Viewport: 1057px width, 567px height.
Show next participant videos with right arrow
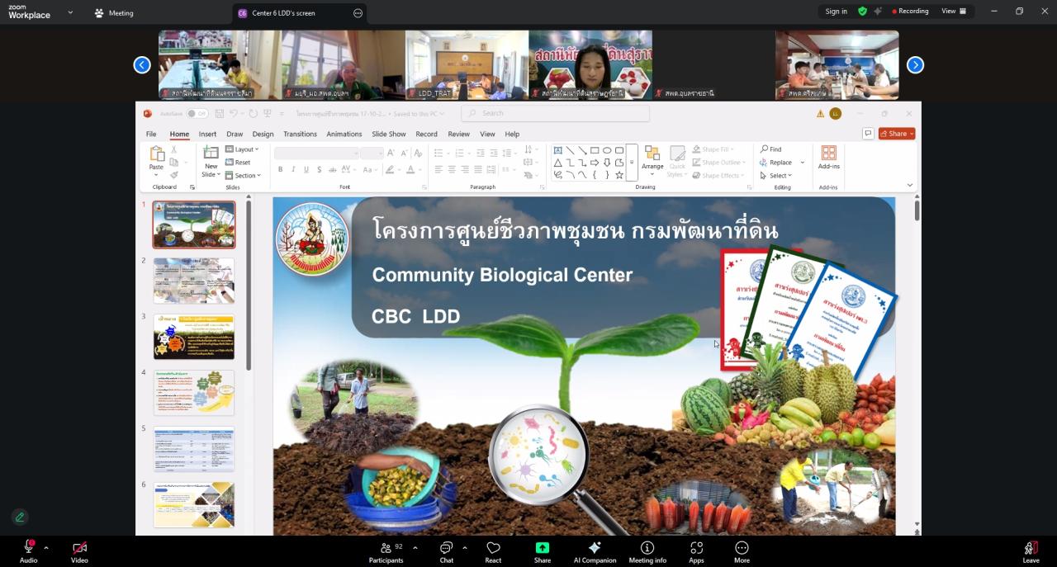pos(915,65)
